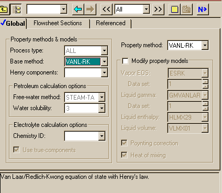
Task: Switch to the Global tab
Action: point(13,24)
